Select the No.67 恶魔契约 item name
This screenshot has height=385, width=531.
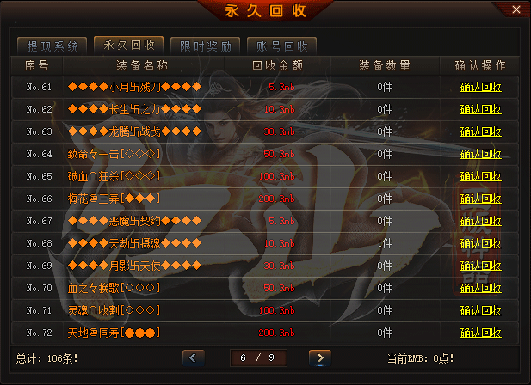(x=134, y=221)
